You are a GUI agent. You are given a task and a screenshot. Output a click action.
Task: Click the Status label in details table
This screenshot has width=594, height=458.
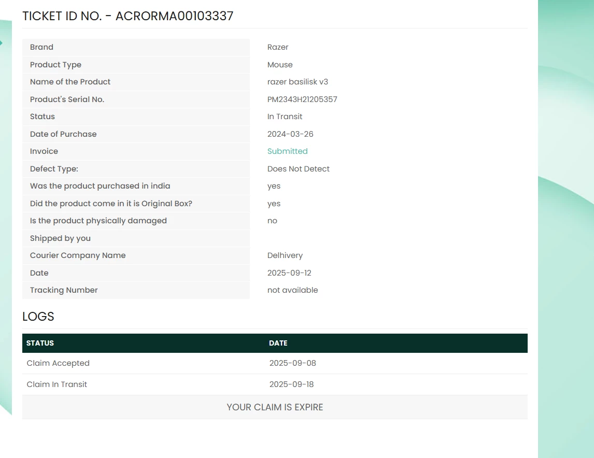[x=43, y=117]
